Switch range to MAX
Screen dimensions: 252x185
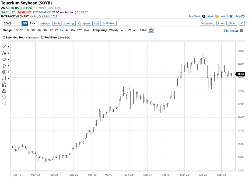(x=86, y=30)
